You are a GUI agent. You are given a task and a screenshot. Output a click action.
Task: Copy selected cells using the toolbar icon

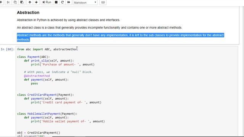click(x=15, y=2)
